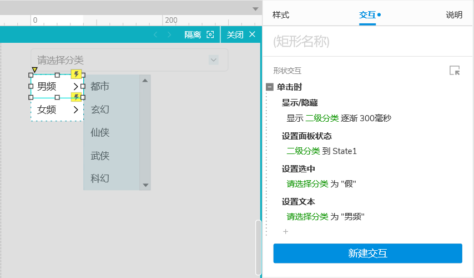Click the subcategory list scroll up arrow
Viewport: 474px width, 278px height.
145,81
